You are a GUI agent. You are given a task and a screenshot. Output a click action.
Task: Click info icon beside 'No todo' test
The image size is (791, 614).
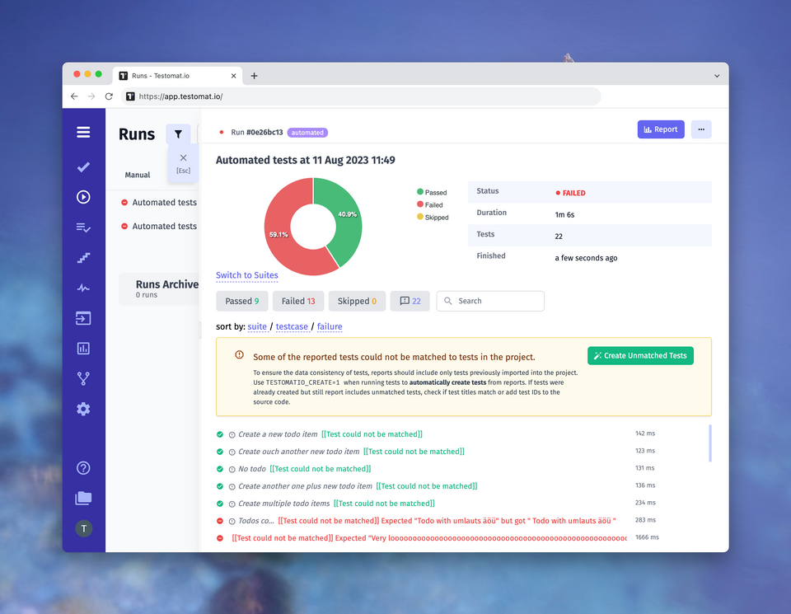point(232,469)
